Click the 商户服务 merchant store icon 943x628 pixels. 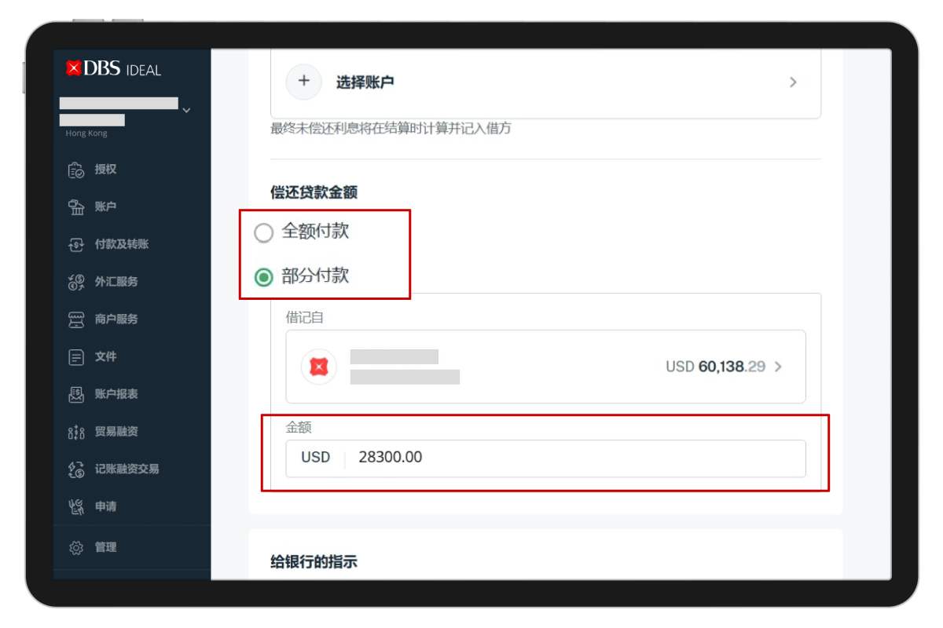(x=76, y=319)
